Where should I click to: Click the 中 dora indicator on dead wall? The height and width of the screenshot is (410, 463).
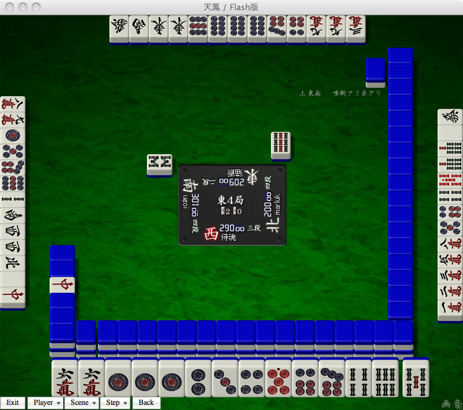tap(62, 285)
